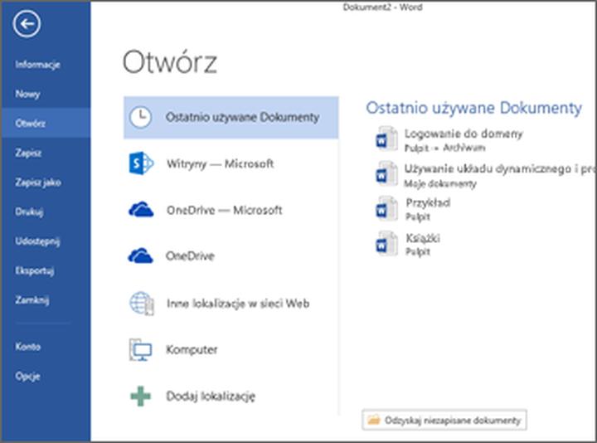Open Zapisz jako page
This screenshot has height=443, width=597.
(x=38, y=183)
